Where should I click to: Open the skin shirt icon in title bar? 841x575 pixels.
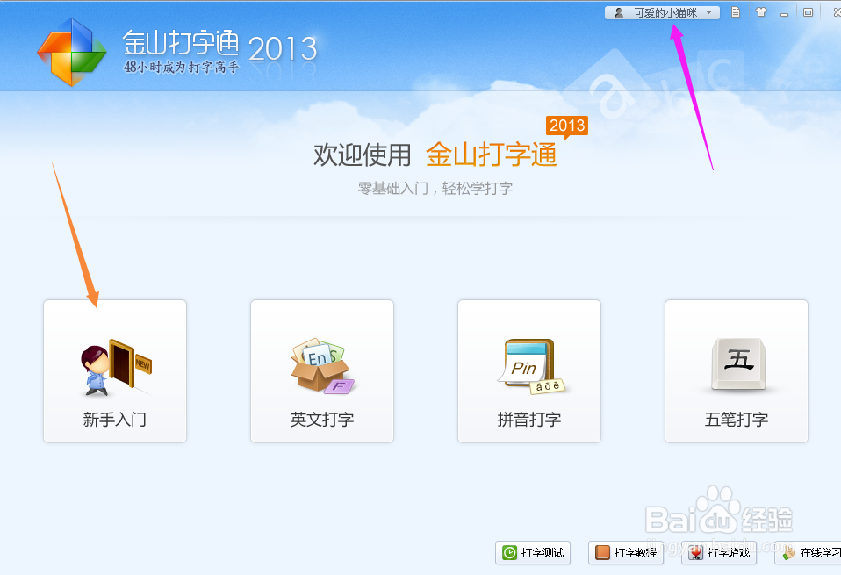760,11
